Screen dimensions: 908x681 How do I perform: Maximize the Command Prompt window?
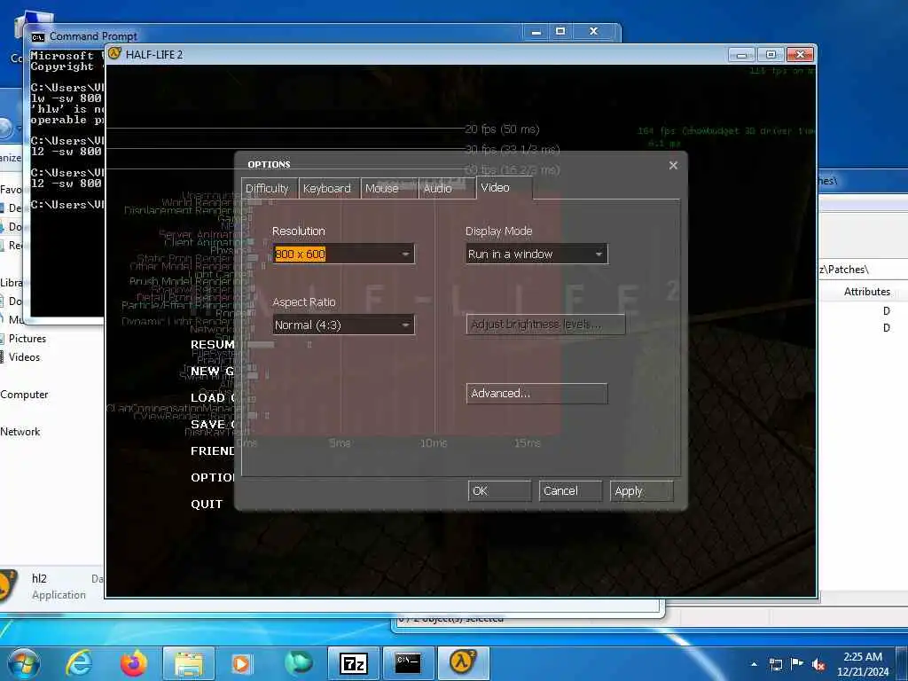(x=560, y=31)
